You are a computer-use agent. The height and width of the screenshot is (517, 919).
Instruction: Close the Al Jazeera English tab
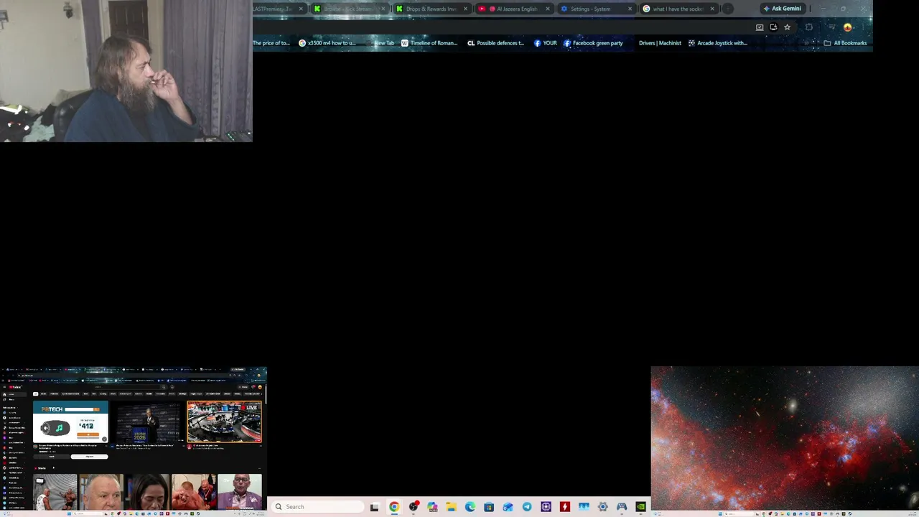click(x=548, y=9)
